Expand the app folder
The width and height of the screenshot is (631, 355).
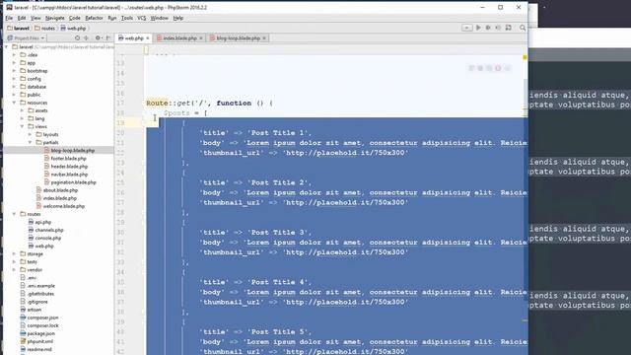[15, 63]
